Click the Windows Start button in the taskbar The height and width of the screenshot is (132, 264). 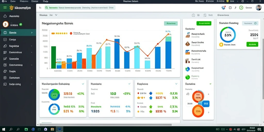pyautogui.click(x=4, y=129)
